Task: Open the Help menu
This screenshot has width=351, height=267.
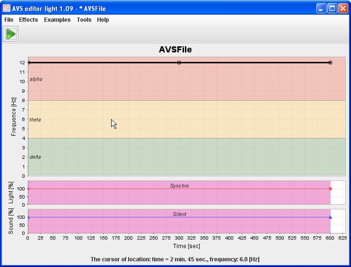Action: (103, 20)
